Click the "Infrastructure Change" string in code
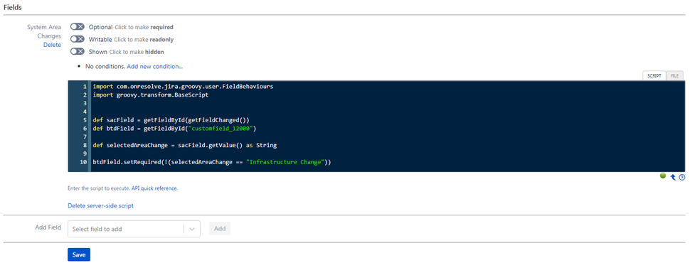 [285, 162]
